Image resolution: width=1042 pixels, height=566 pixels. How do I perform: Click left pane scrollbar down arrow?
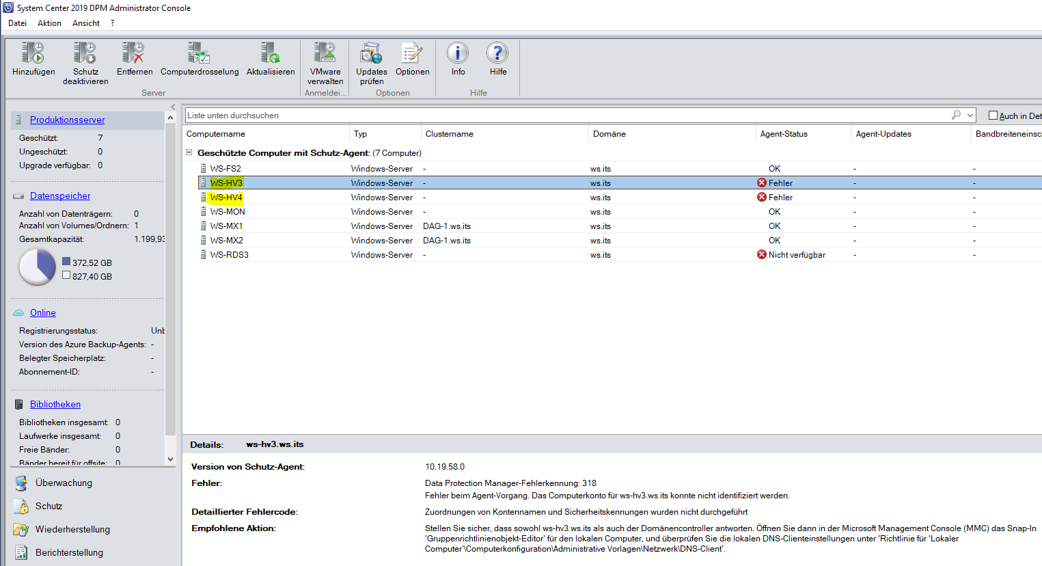click(171, 459)
